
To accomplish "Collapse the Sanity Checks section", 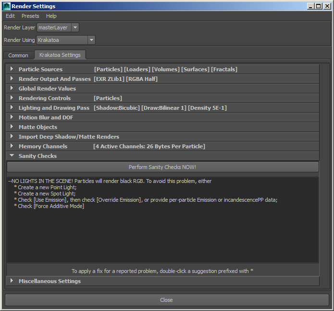I will coord(163,156).
